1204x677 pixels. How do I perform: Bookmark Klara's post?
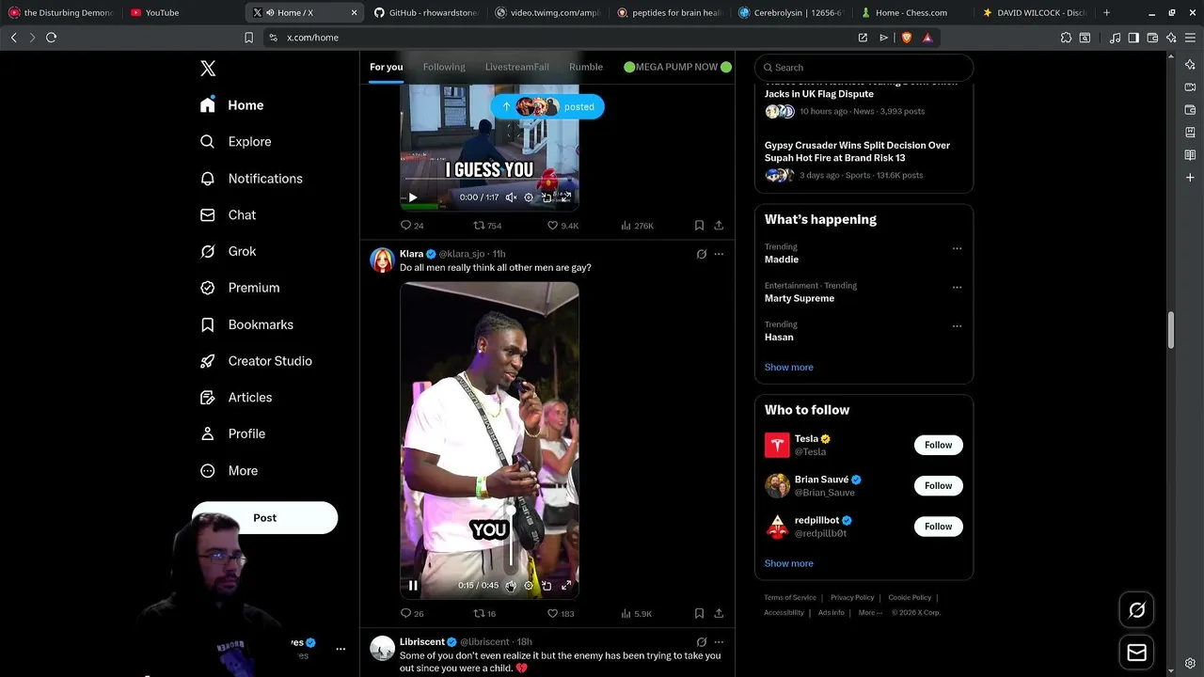pyautogui.click(x=699, y=613)
